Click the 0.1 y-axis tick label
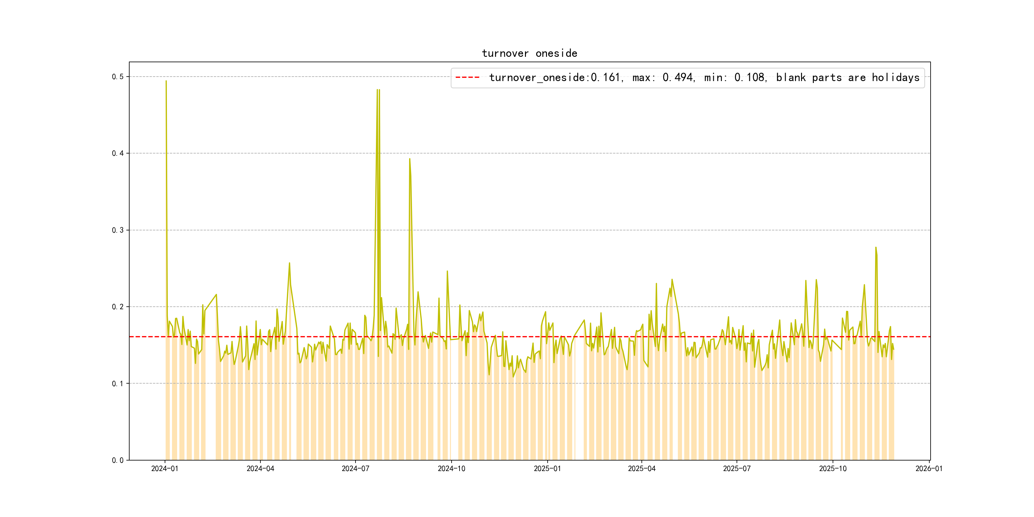This screenshot has height=517, width=1034. 117,383
